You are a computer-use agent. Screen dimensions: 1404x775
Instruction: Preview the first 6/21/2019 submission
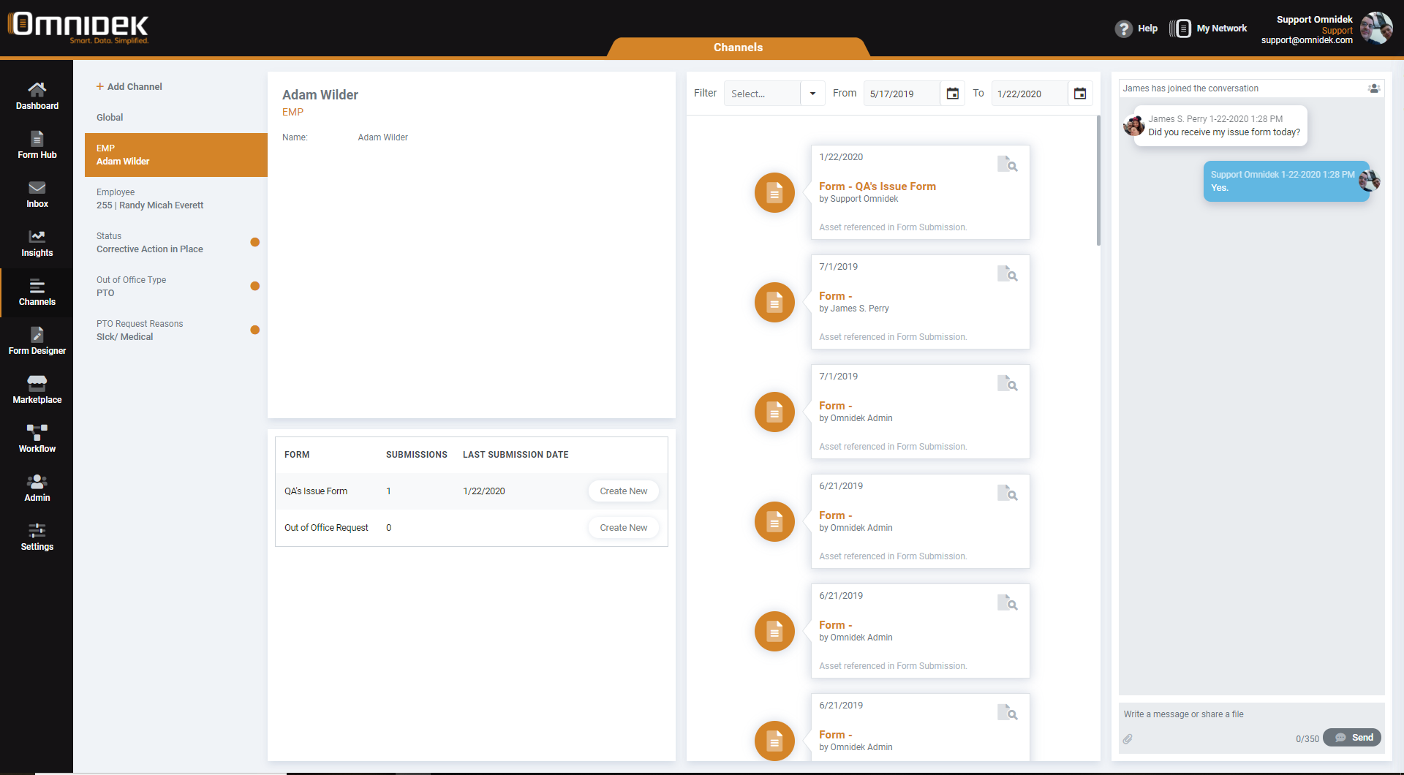point(1008,493)
